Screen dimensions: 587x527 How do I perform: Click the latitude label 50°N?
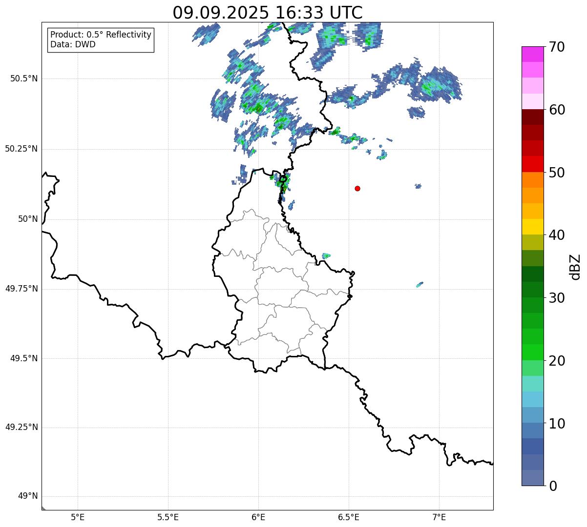click(28, 219)
